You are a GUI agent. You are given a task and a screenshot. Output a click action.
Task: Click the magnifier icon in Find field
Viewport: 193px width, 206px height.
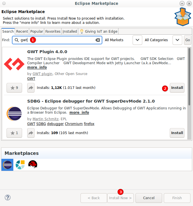click(16, 40)
